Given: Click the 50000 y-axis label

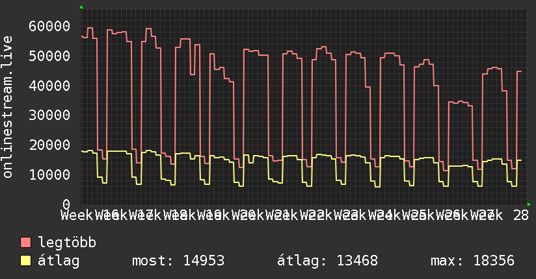Looking at the screenshot, I should pos(49,56).
